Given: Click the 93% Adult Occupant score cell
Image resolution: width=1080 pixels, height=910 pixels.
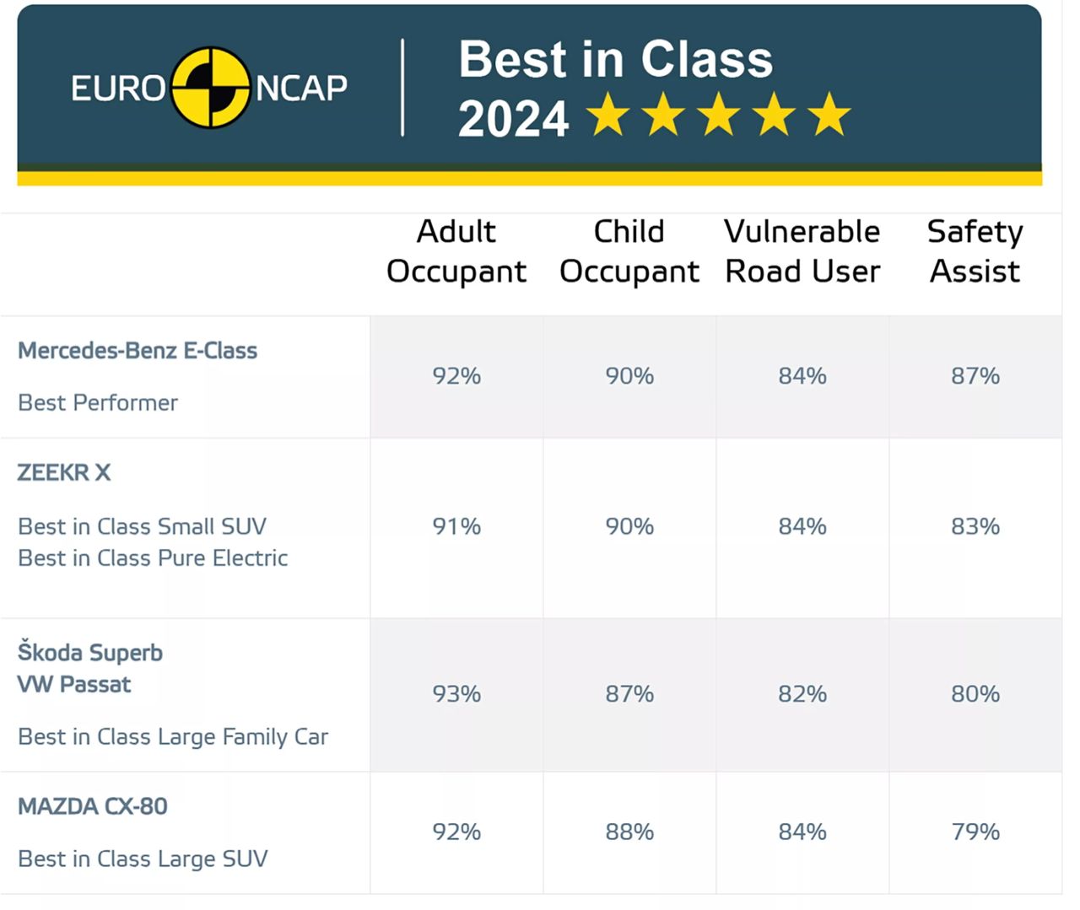Looking at the screenshot, I should pyautogui.click(x=456, y=694).
